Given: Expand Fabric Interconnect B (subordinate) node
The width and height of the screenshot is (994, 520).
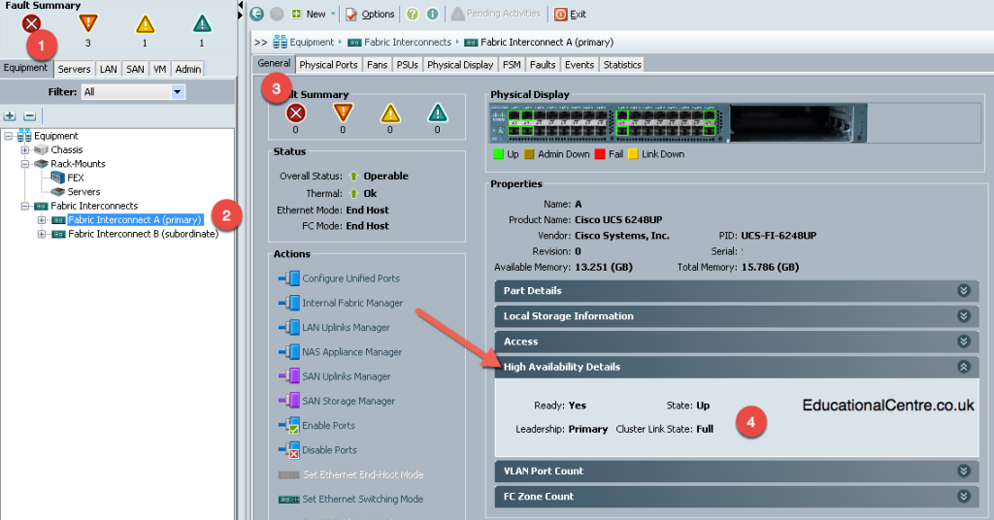Looking at the screenshot, I should coord(41,234).
